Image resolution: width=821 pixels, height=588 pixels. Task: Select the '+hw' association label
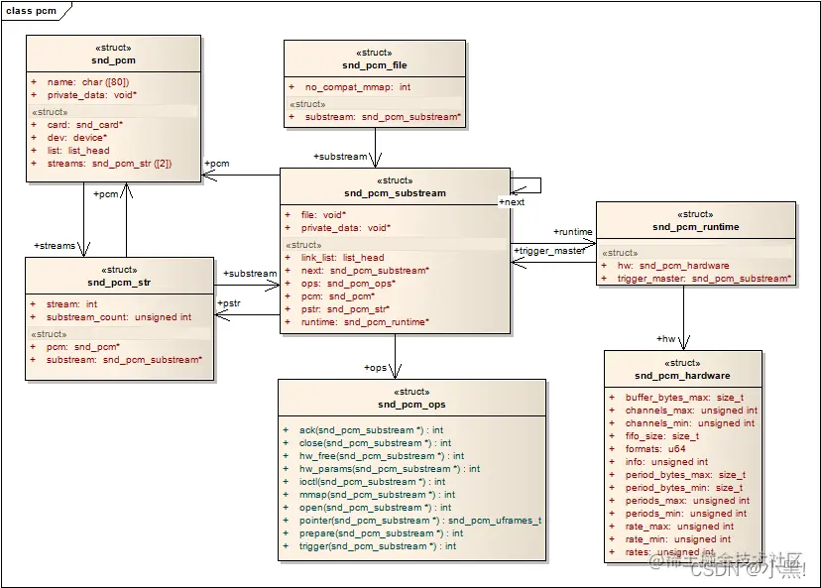[666, 339]
